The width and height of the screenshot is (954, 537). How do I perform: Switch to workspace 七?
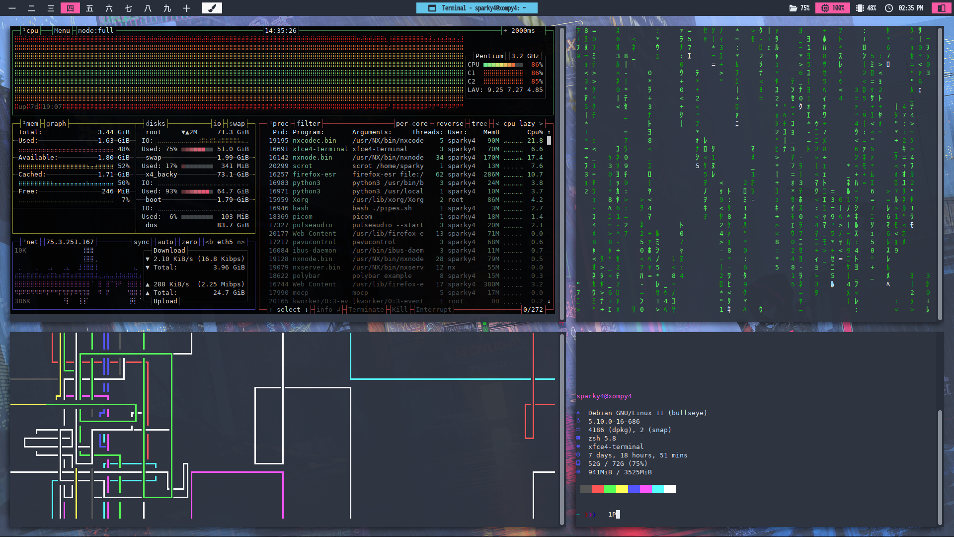(x=128, y=8)
